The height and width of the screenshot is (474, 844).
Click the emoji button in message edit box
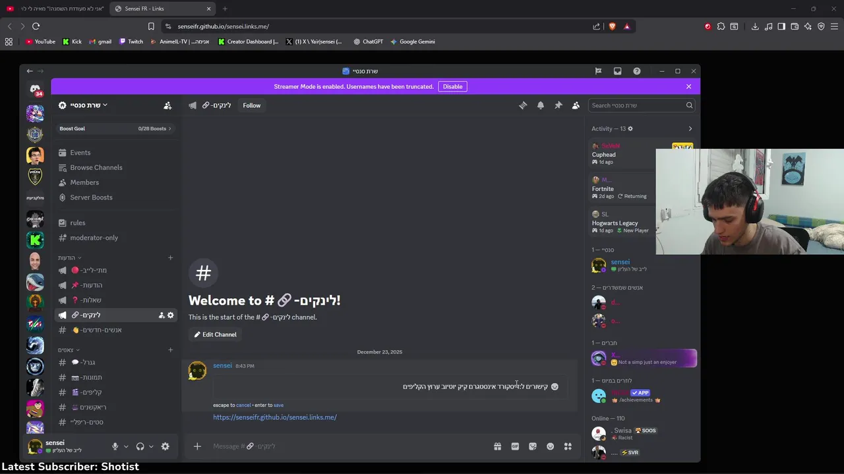555,386
